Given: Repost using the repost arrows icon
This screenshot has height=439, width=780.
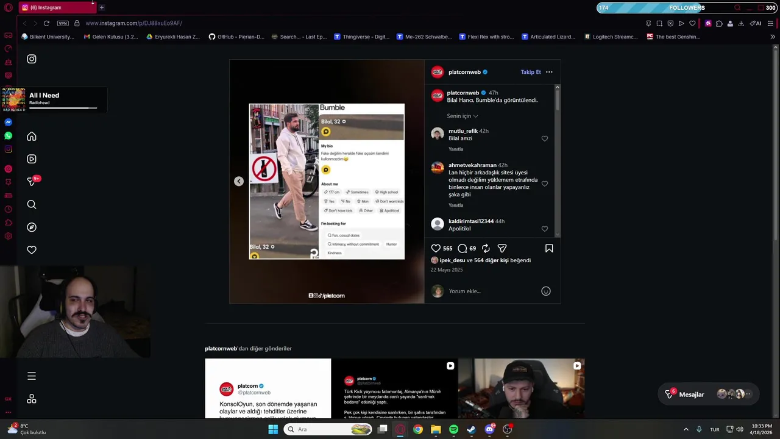Looking at the screenshot, I should pyautogui.click(x=486, y=248).
